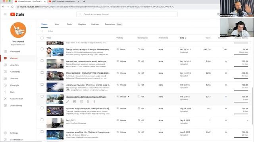Open the orange channel avatar
The image size is (254, 142).
[18, 30]
